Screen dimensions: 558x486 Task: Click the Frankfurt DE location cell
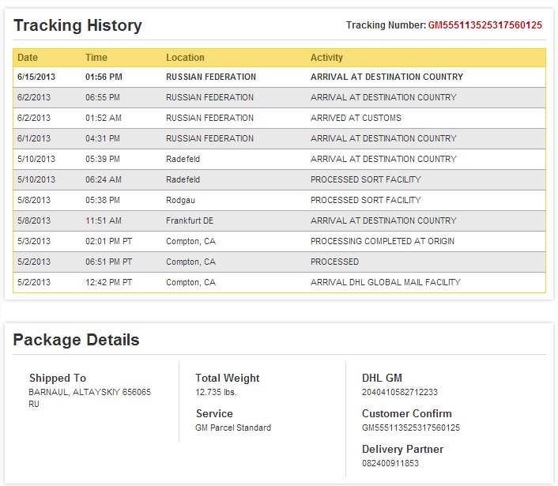pyautogui.click(x=190, y=221)
